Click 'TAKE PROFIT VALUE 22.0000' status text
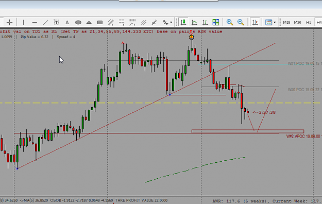Viewport: 322px width, 204px height. pyautogui.click(x=141, y=200)
